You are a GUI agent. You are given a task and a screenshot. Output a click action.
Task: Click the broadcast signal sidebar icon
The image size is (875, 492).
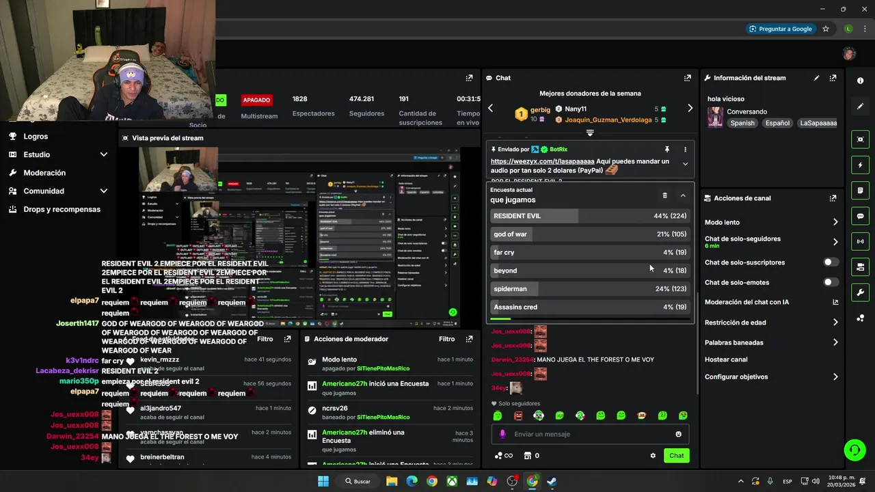pyautogui.click(x=860, y=241)
